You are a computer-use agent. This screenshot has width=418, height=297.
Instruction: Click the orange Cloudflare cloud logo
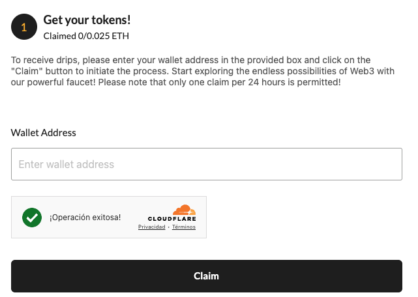tap(184, 210)
